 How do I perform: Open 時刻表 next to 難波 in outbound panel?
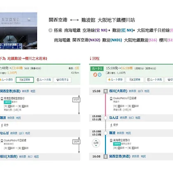click(x=11, y=118)
